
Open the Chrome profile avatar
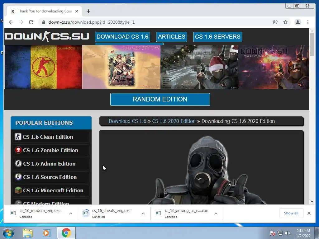pos(298,22)
